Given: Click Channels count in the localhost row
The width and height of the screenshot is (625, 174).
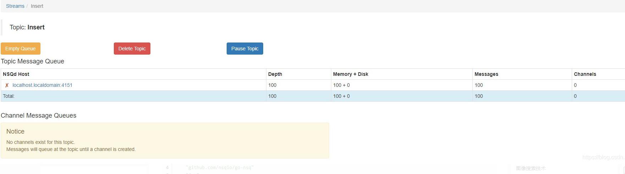Looking at the screenshot, I should click(575, 85).
